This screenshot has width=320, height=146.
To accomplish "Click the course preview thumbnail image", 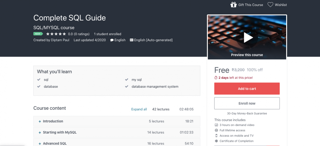I will 247,37.
